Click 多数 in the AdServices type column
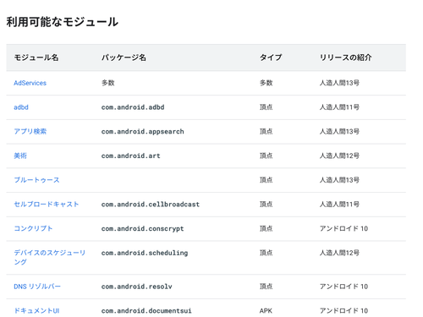The width and height of the screenshot is (423, 317). pyautogui.click(x=266, y=83)
